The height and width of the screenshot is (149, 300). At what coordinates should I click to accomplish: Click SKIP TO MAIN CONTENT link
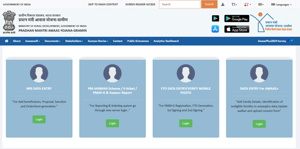(x=103, y=4)
